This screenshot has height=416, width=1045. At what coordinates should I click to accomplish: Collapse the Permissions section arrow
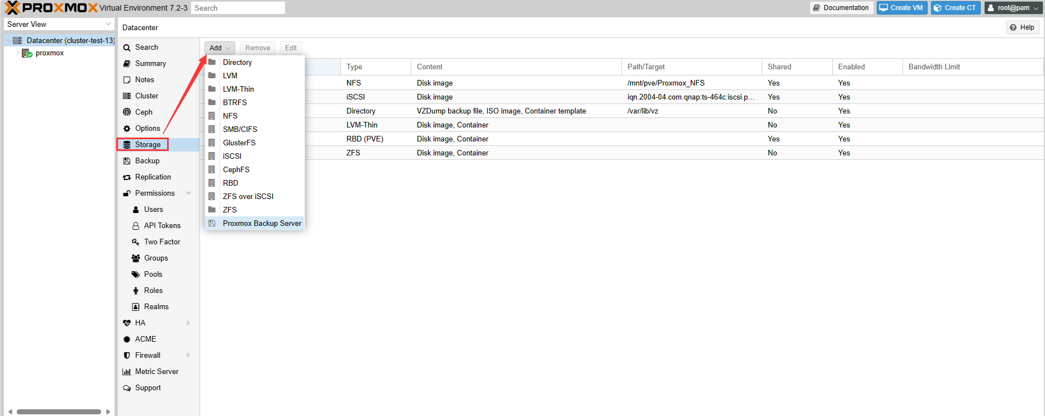click(189, 193)
